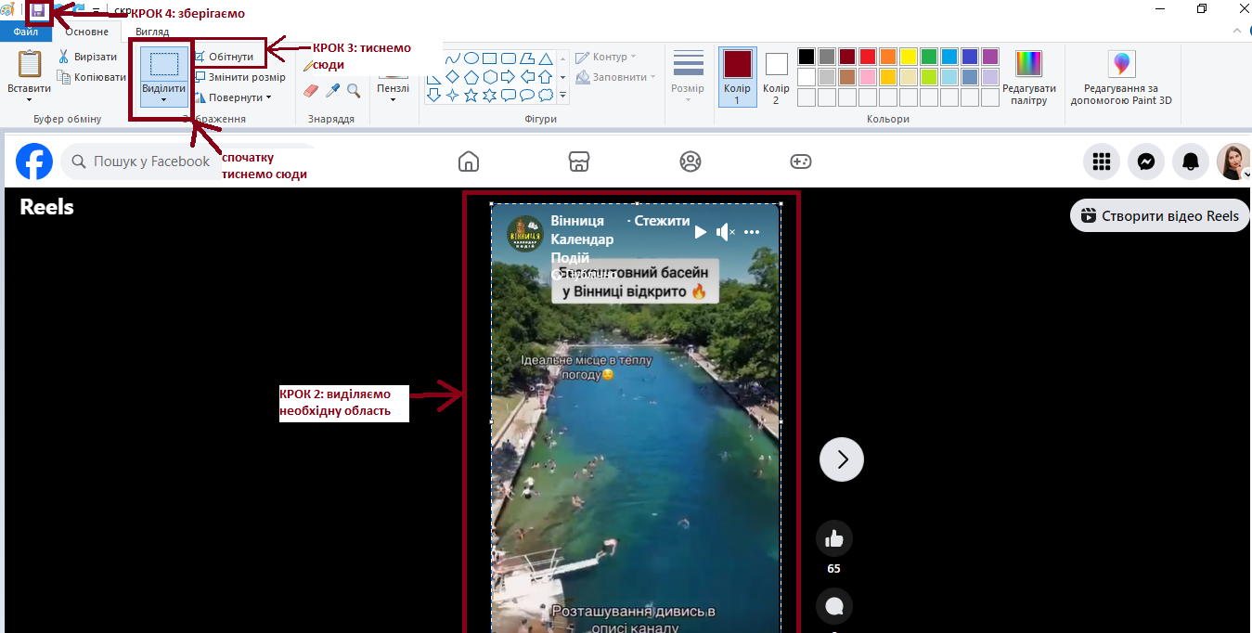Image resolution: width=1252 pixels, height=633 pixels.
Task: Open the Файл menu
Action: tap(26, 32)
